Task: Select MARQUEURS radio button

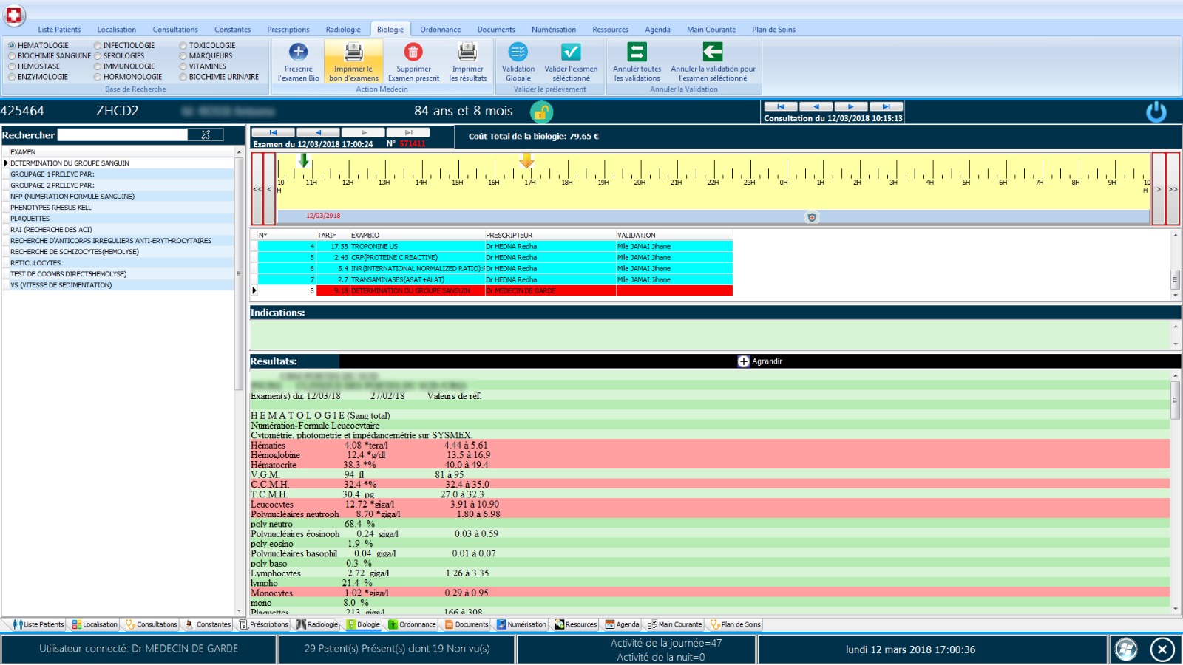Action: 183,56
